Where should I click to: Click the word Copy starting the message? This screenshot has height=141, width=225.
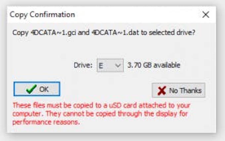18,33
